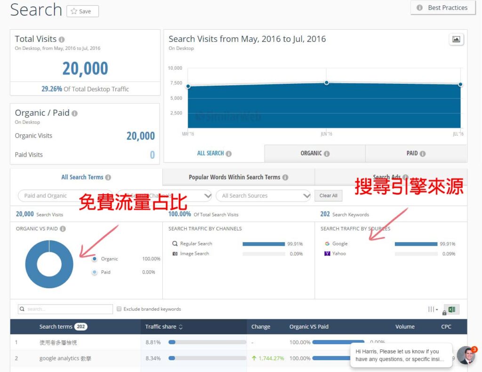
Task: Open the Paid and Organic dropdown
Action: click(x=65, y=196)
